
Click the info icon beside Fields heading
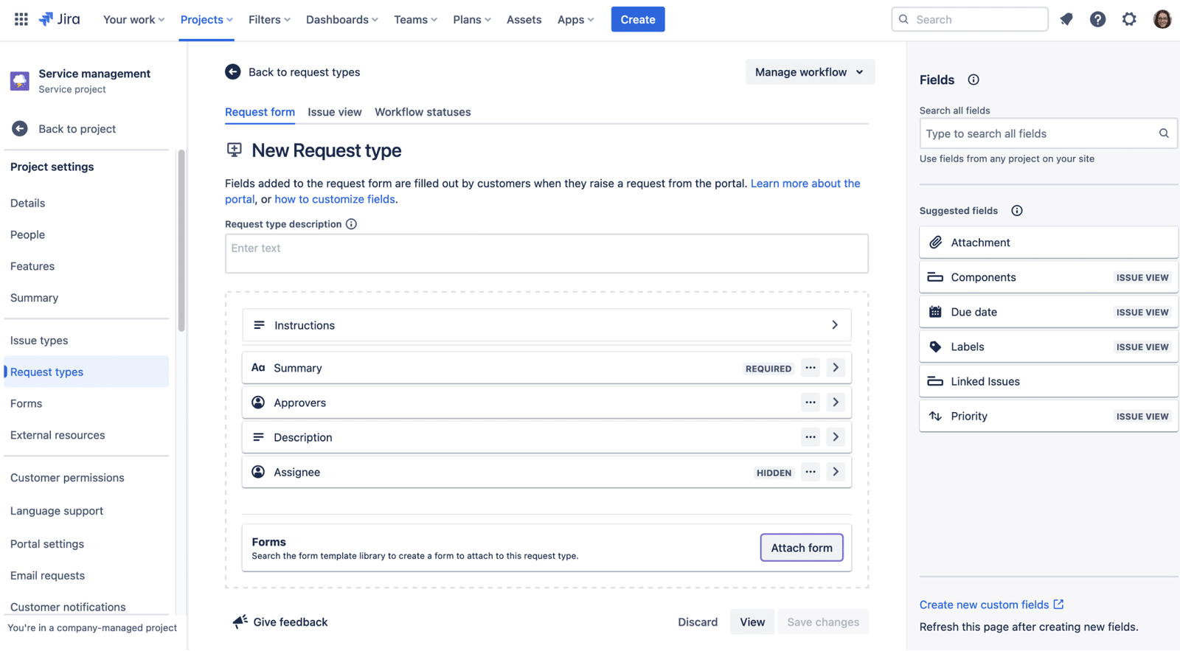point(974,80)
